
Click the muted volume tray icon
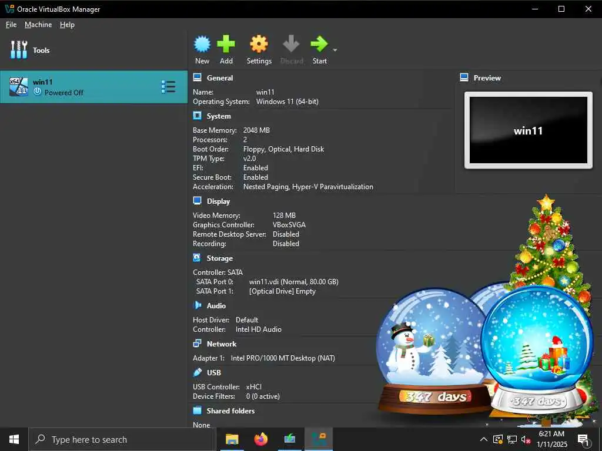pos(526,440)
